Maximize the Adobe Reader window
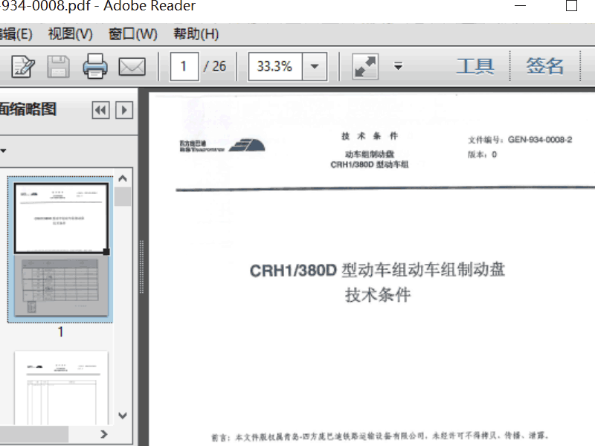Screen dimensions: 595x446 (x=571, y=6)
